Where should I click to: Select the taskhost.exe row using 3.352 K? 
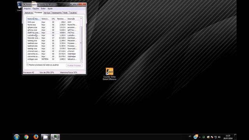(53, 43)
